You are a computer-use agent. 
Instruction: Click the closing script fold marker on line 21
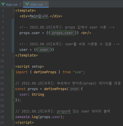pos(14,122)
